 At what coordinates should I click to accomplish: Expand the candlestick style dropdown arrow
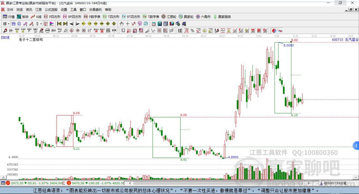point(41,24)
